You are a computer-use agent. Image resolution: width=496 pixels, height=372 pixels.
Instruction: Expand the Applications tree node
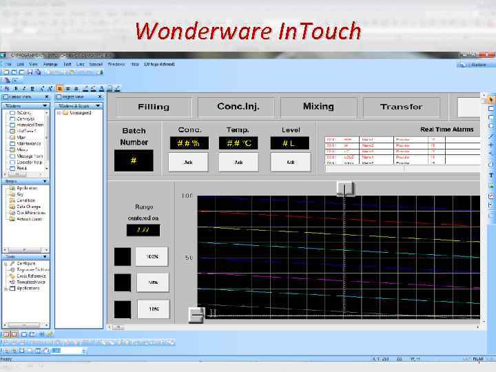point(6,289)
